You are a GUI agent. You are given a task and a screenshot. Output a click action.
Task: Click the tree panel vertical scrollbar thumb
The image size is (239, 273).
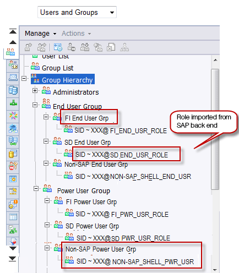tap(215, 129)
